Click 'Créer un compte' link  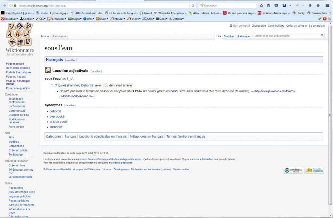(296, 26)
